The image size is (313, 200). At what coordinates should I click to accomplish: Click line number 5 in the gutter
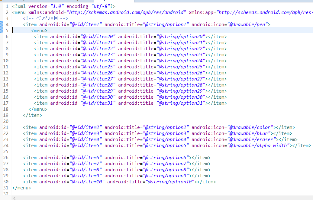[x=7, y=30]
